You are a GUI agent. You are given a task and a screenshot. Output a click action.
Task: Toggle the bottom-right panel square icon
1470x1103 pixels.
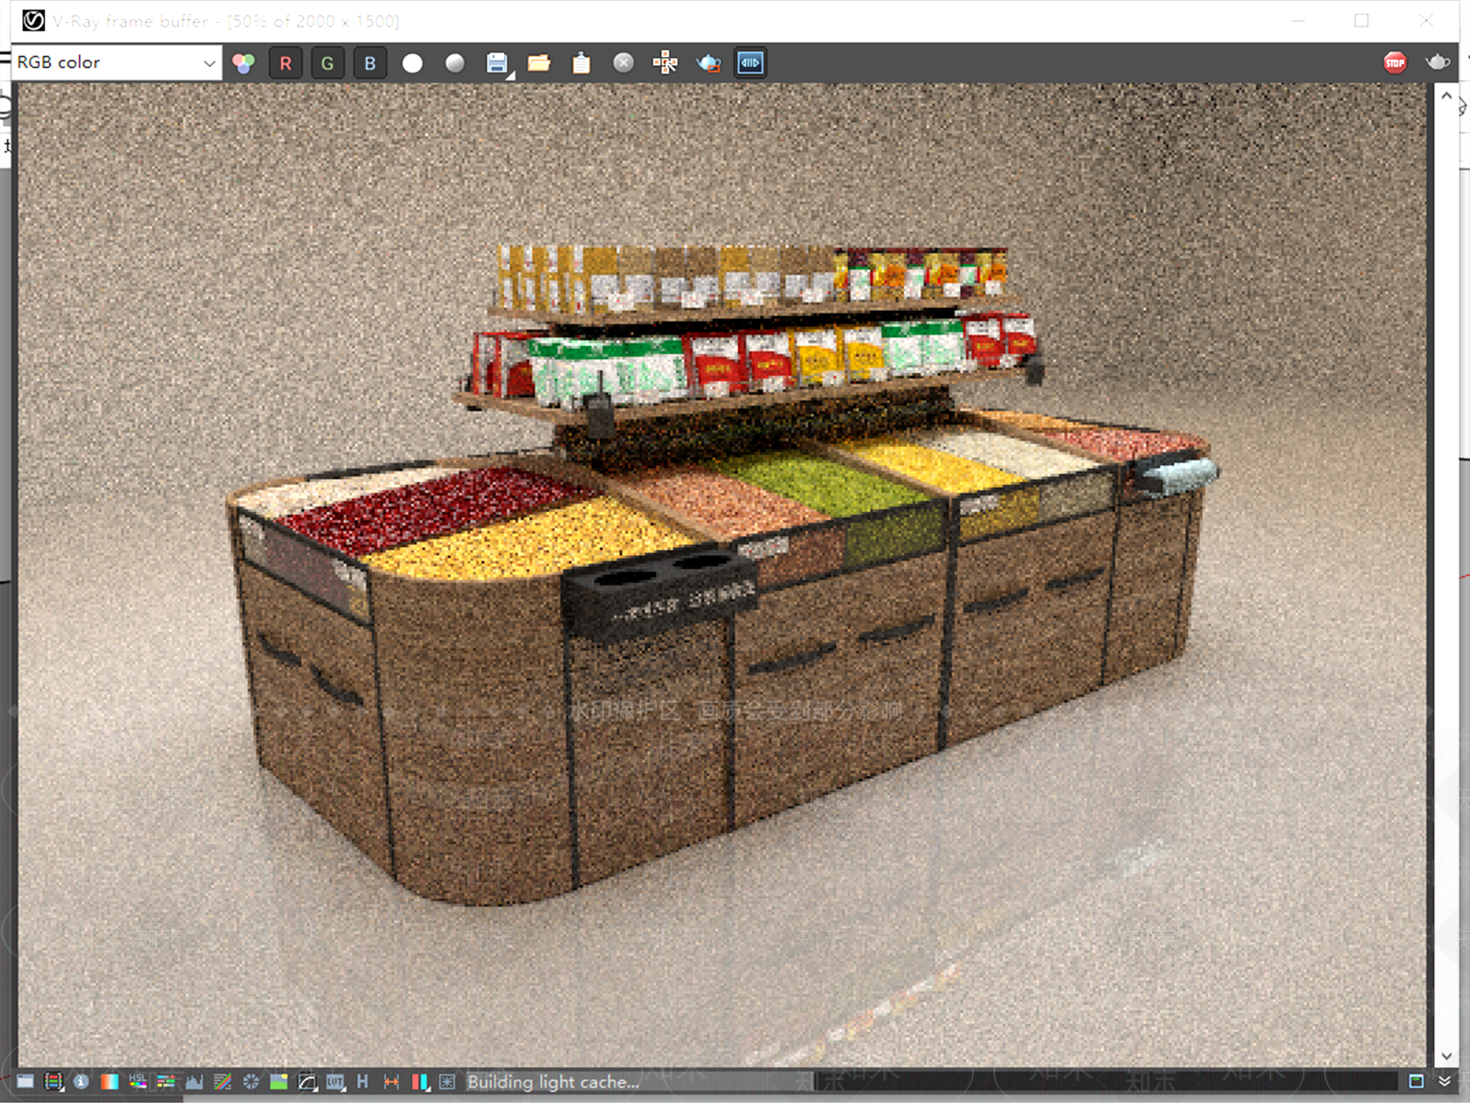click(1417, 1082)
